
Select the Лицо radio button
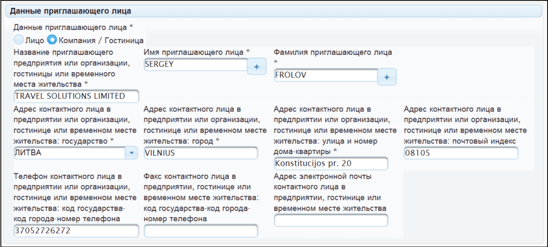pos(19,40)
